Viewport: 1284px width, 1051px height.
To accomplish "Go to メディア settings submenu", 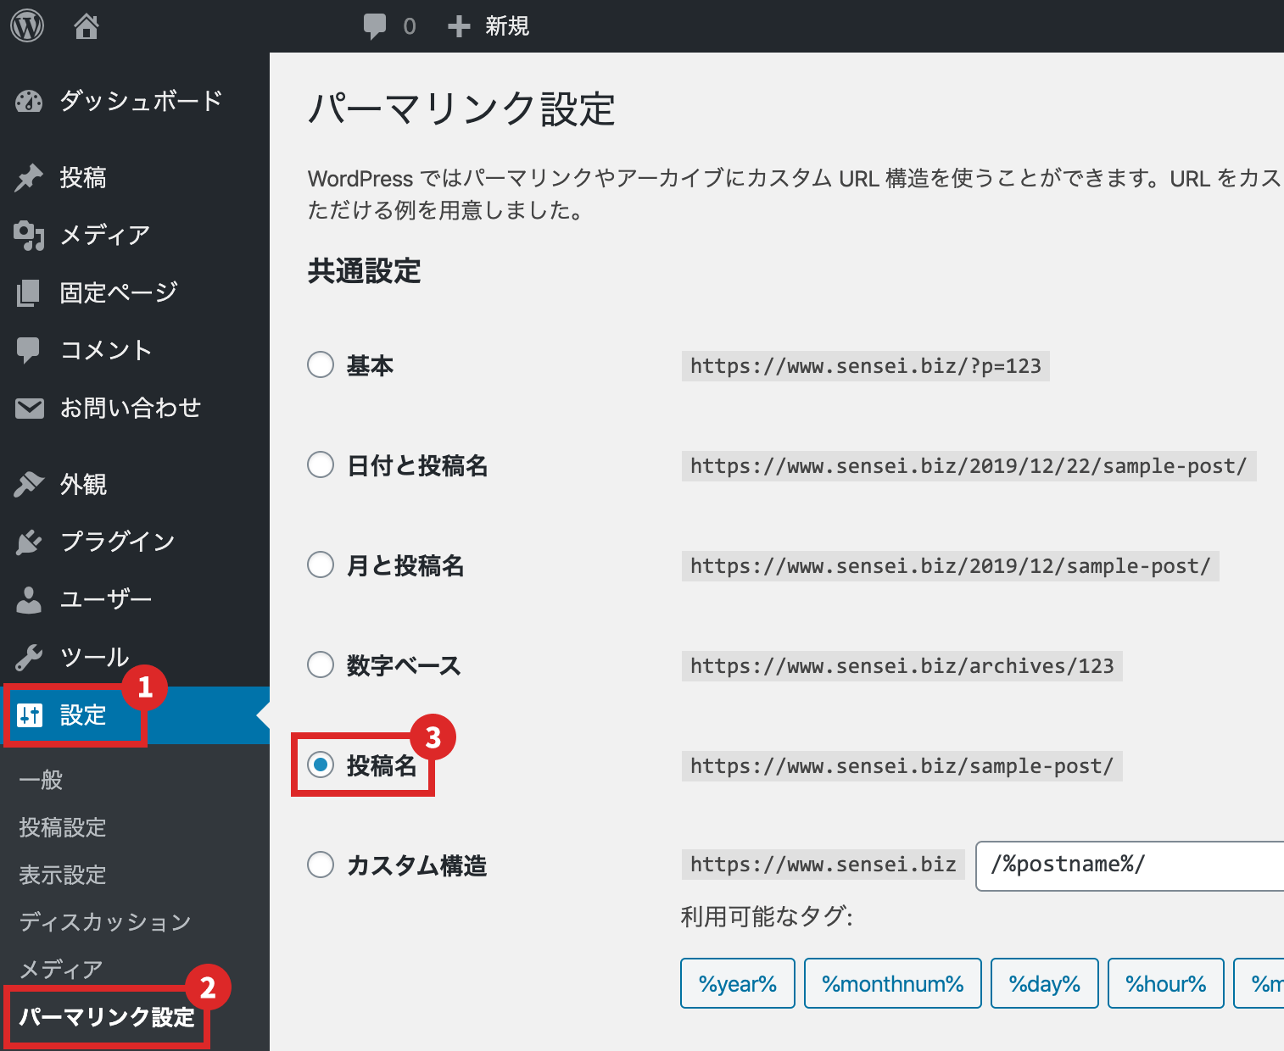I will pos(61,970).
